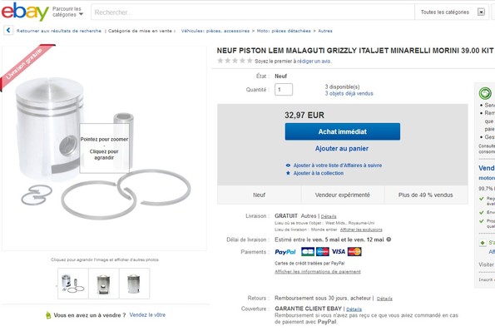Click the delivery estimate help icon
This screenshot has height=331, width=495.
389,240
